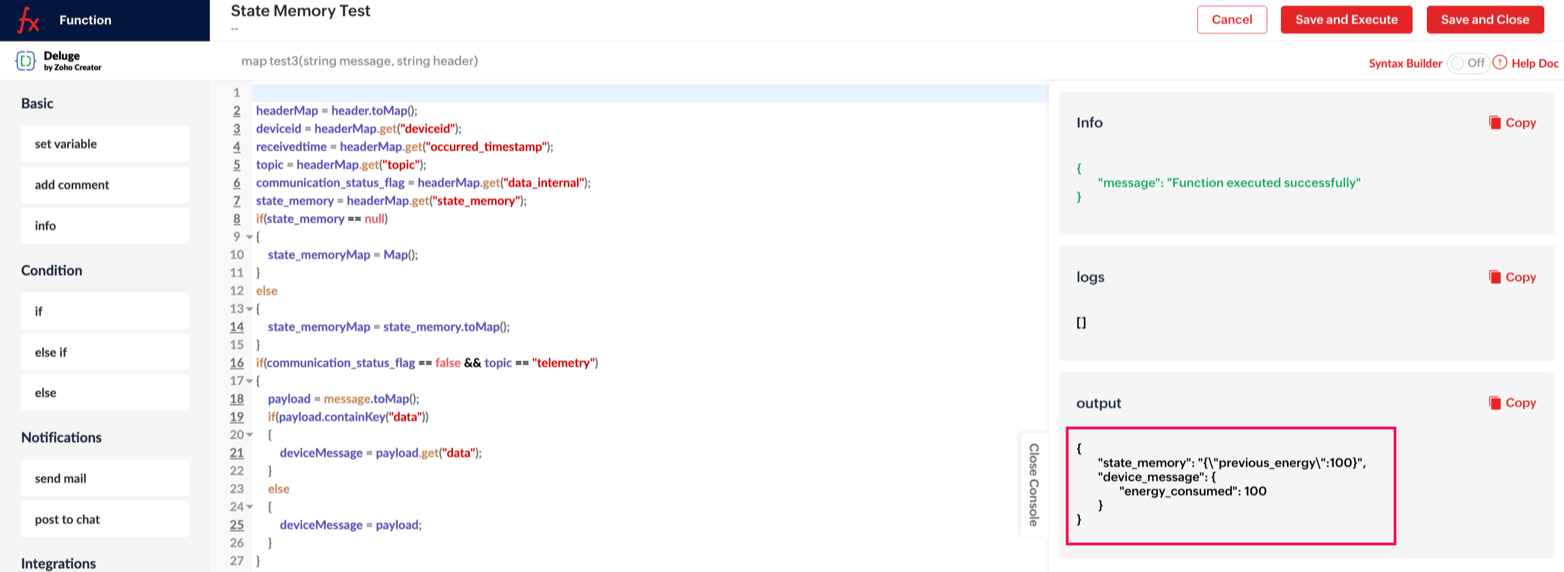Click the state_memory assignment on line 7
The width and height of the screenshot is (1564, 572).
[392, 201]
